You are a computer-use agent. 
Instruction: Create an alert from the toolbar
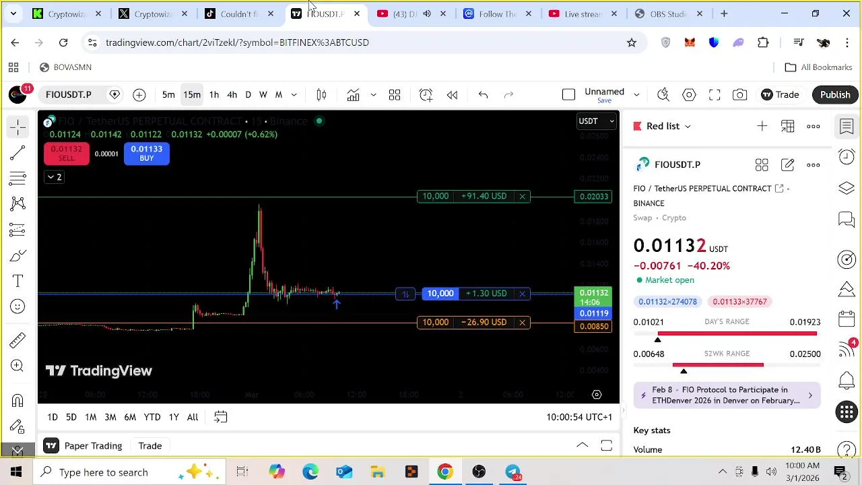[426, 95]
